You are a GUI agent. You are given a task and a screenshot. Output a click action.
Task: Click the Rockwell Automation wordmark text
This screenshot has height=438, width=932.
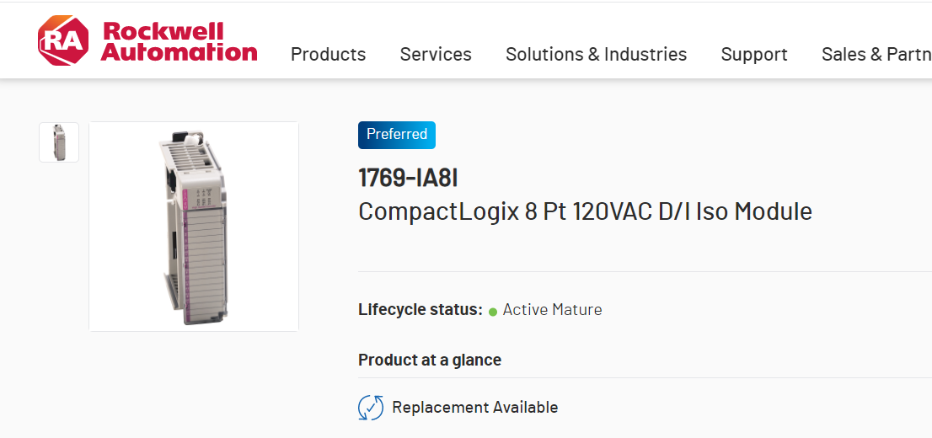(179, 41)
